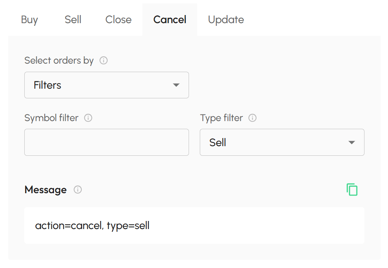Open the Close tab

(x=118, y=20)
